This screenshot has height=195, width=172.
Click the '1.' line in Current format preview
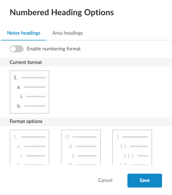(29, 78)
